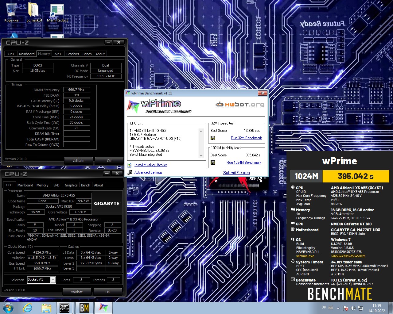Click the HWBOT.org logo
Image resolution: width=393 pixels, height=314 pixels.
pos(240,105)
